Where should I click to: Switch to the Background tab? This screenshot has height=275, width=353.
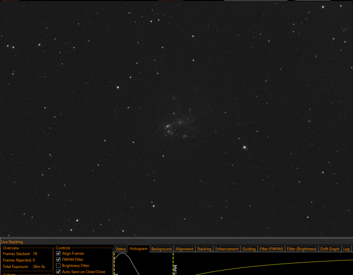click(x=161, y=249)
